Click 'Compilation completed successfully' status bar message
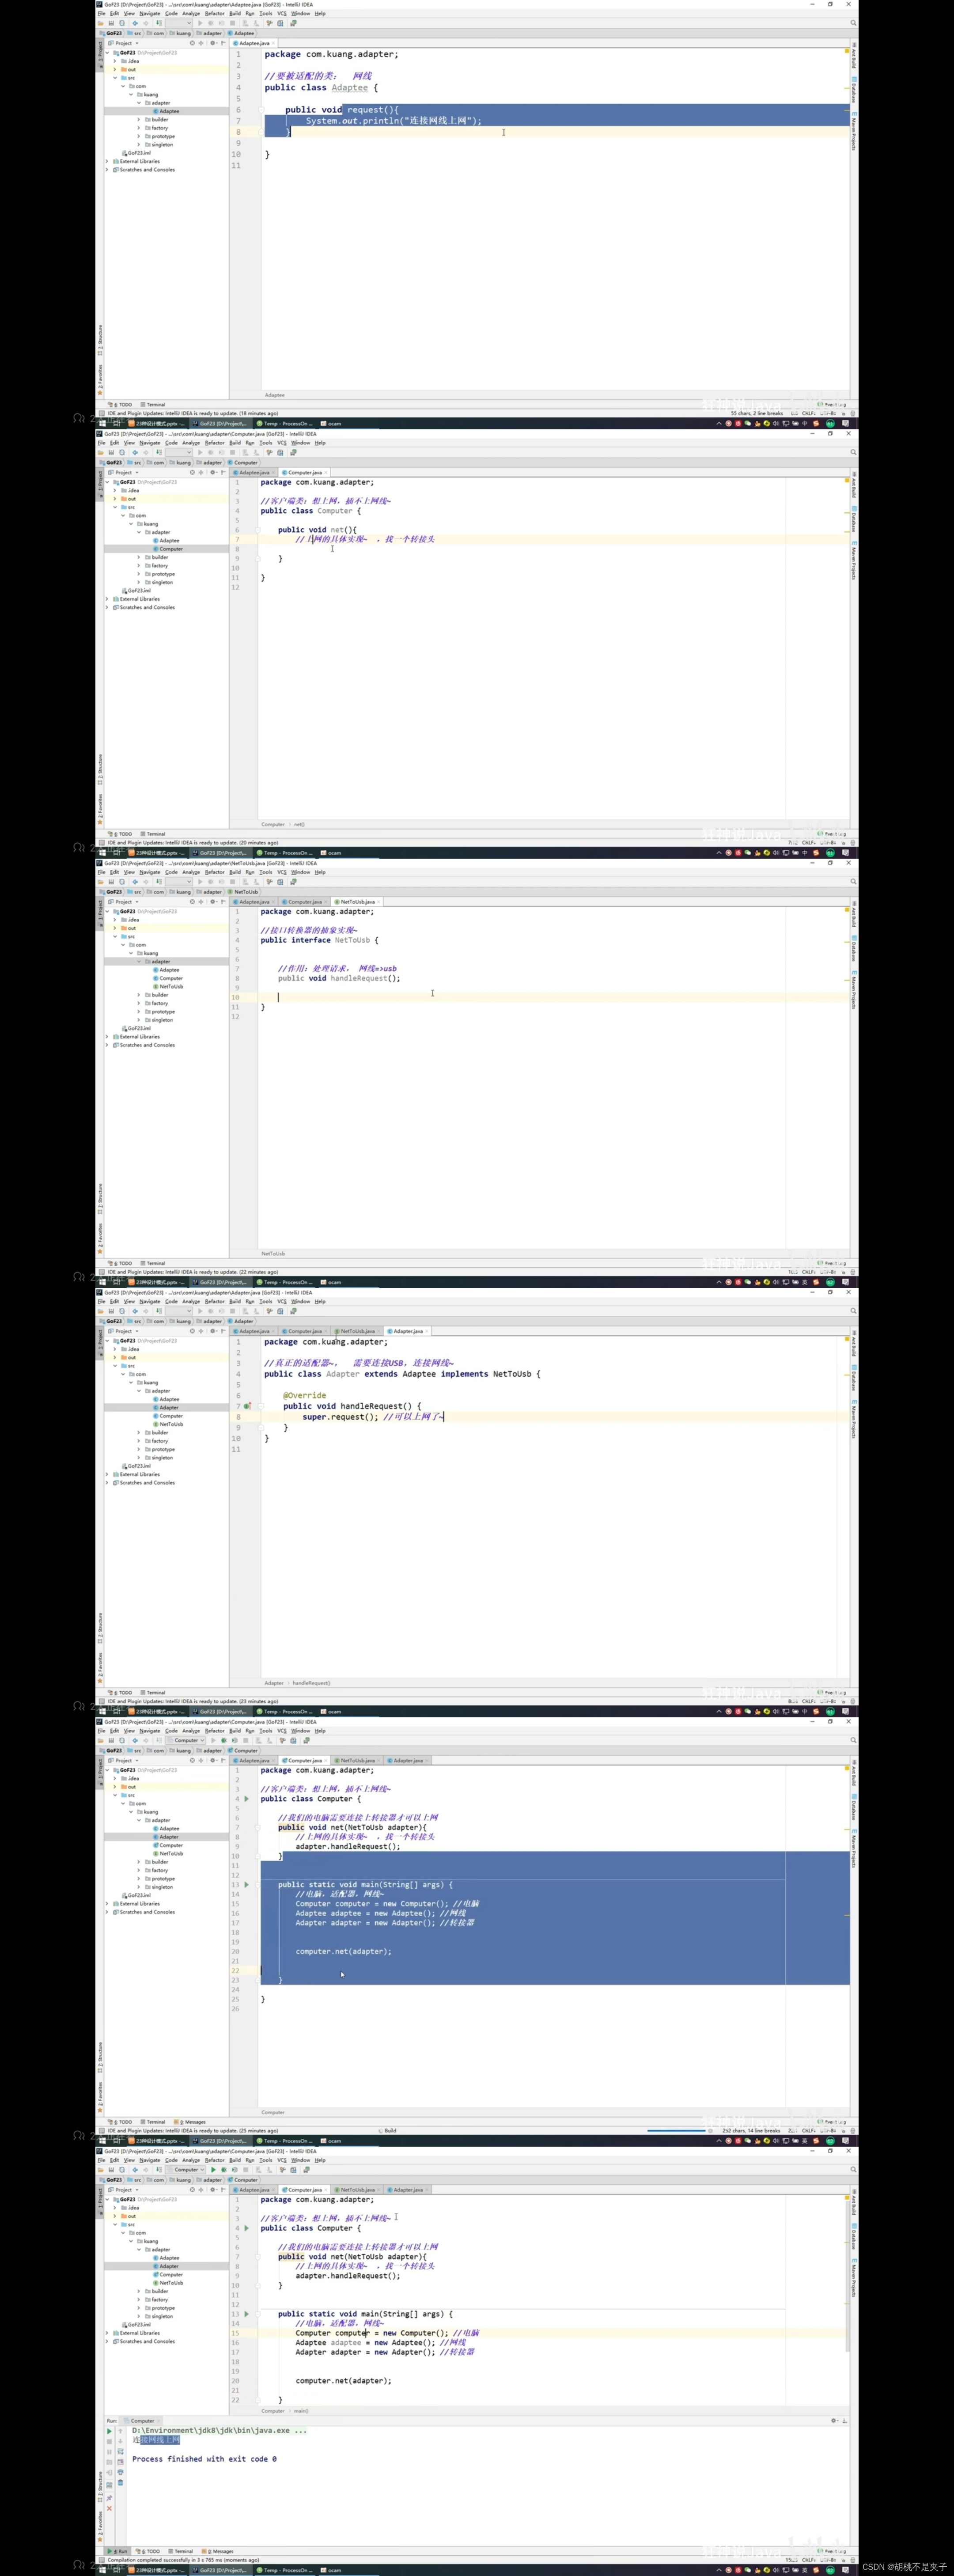 183,2560
